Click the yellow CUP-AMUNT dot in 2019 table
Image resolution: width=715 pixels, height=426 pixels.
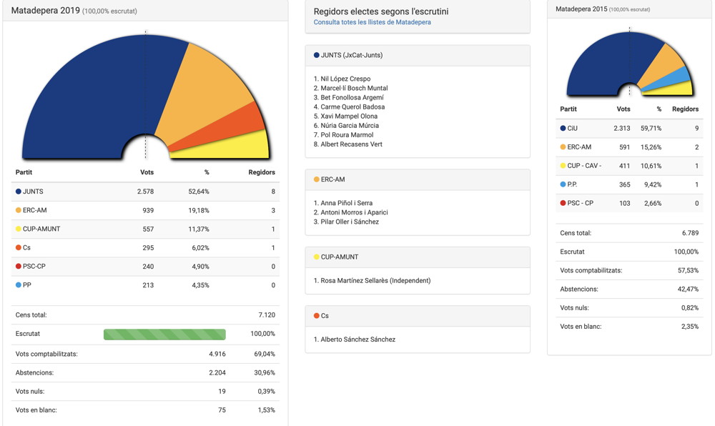19,229
